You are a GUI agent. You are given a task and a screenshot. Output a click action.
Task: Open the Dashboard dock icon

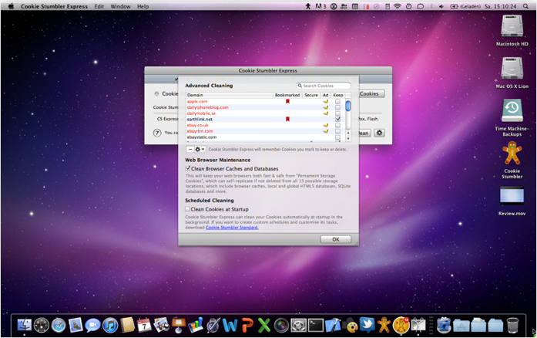[42, 325]
